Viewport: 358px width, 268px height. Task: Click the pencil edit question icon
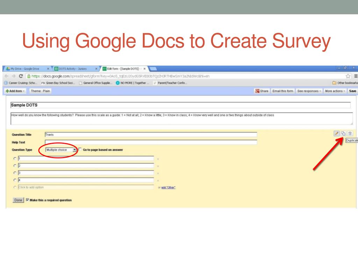(336, 133)
